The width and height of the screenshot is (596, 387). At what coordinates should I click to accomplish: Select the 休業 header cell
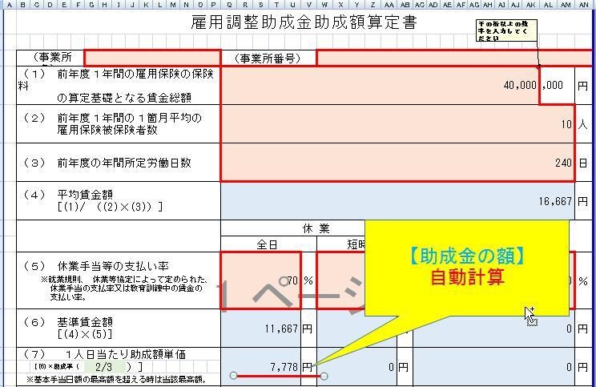(316, 228)
